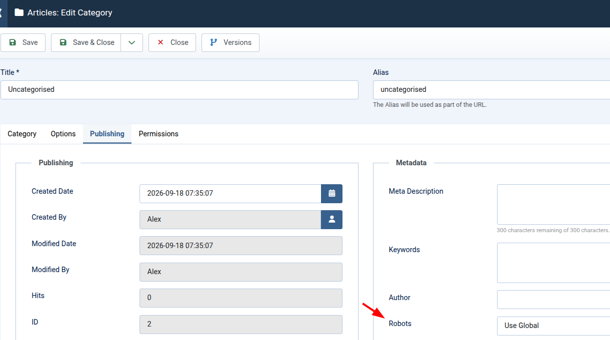Click the Articles: Edit Category heading
This screenshot has width=610, height=340.
click(69, 12)
